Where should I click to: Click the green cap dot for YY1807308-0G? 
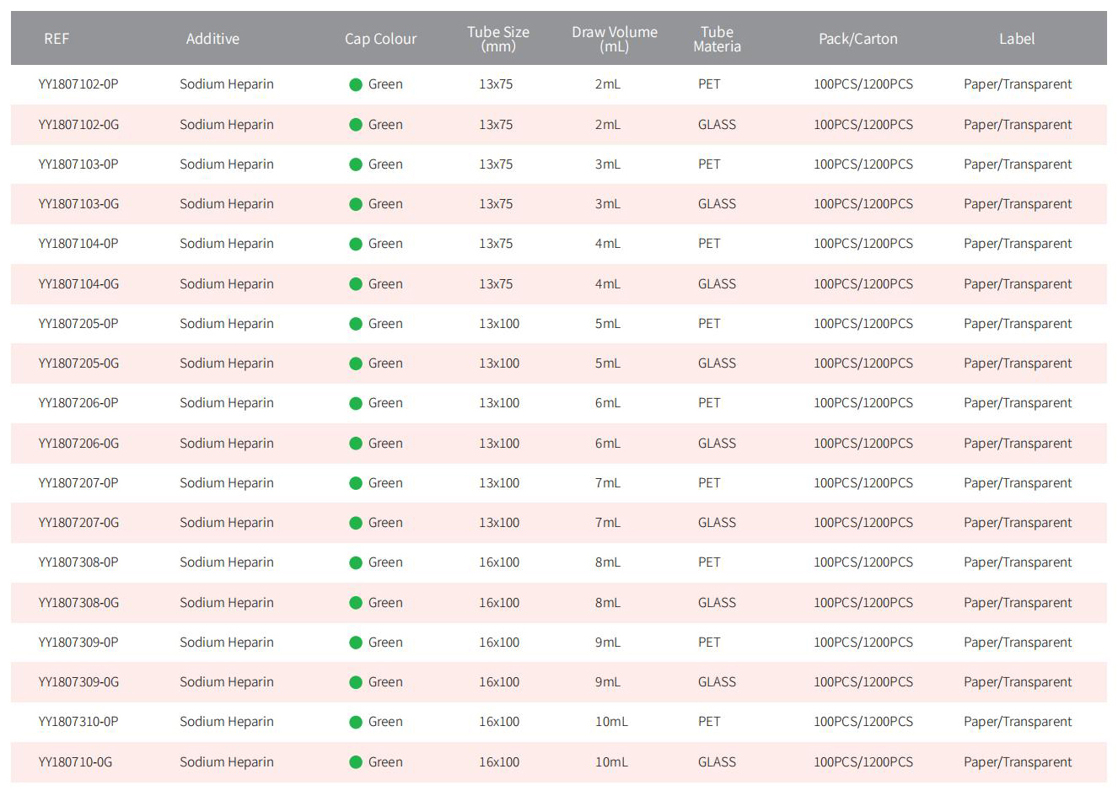pos(356,603)
